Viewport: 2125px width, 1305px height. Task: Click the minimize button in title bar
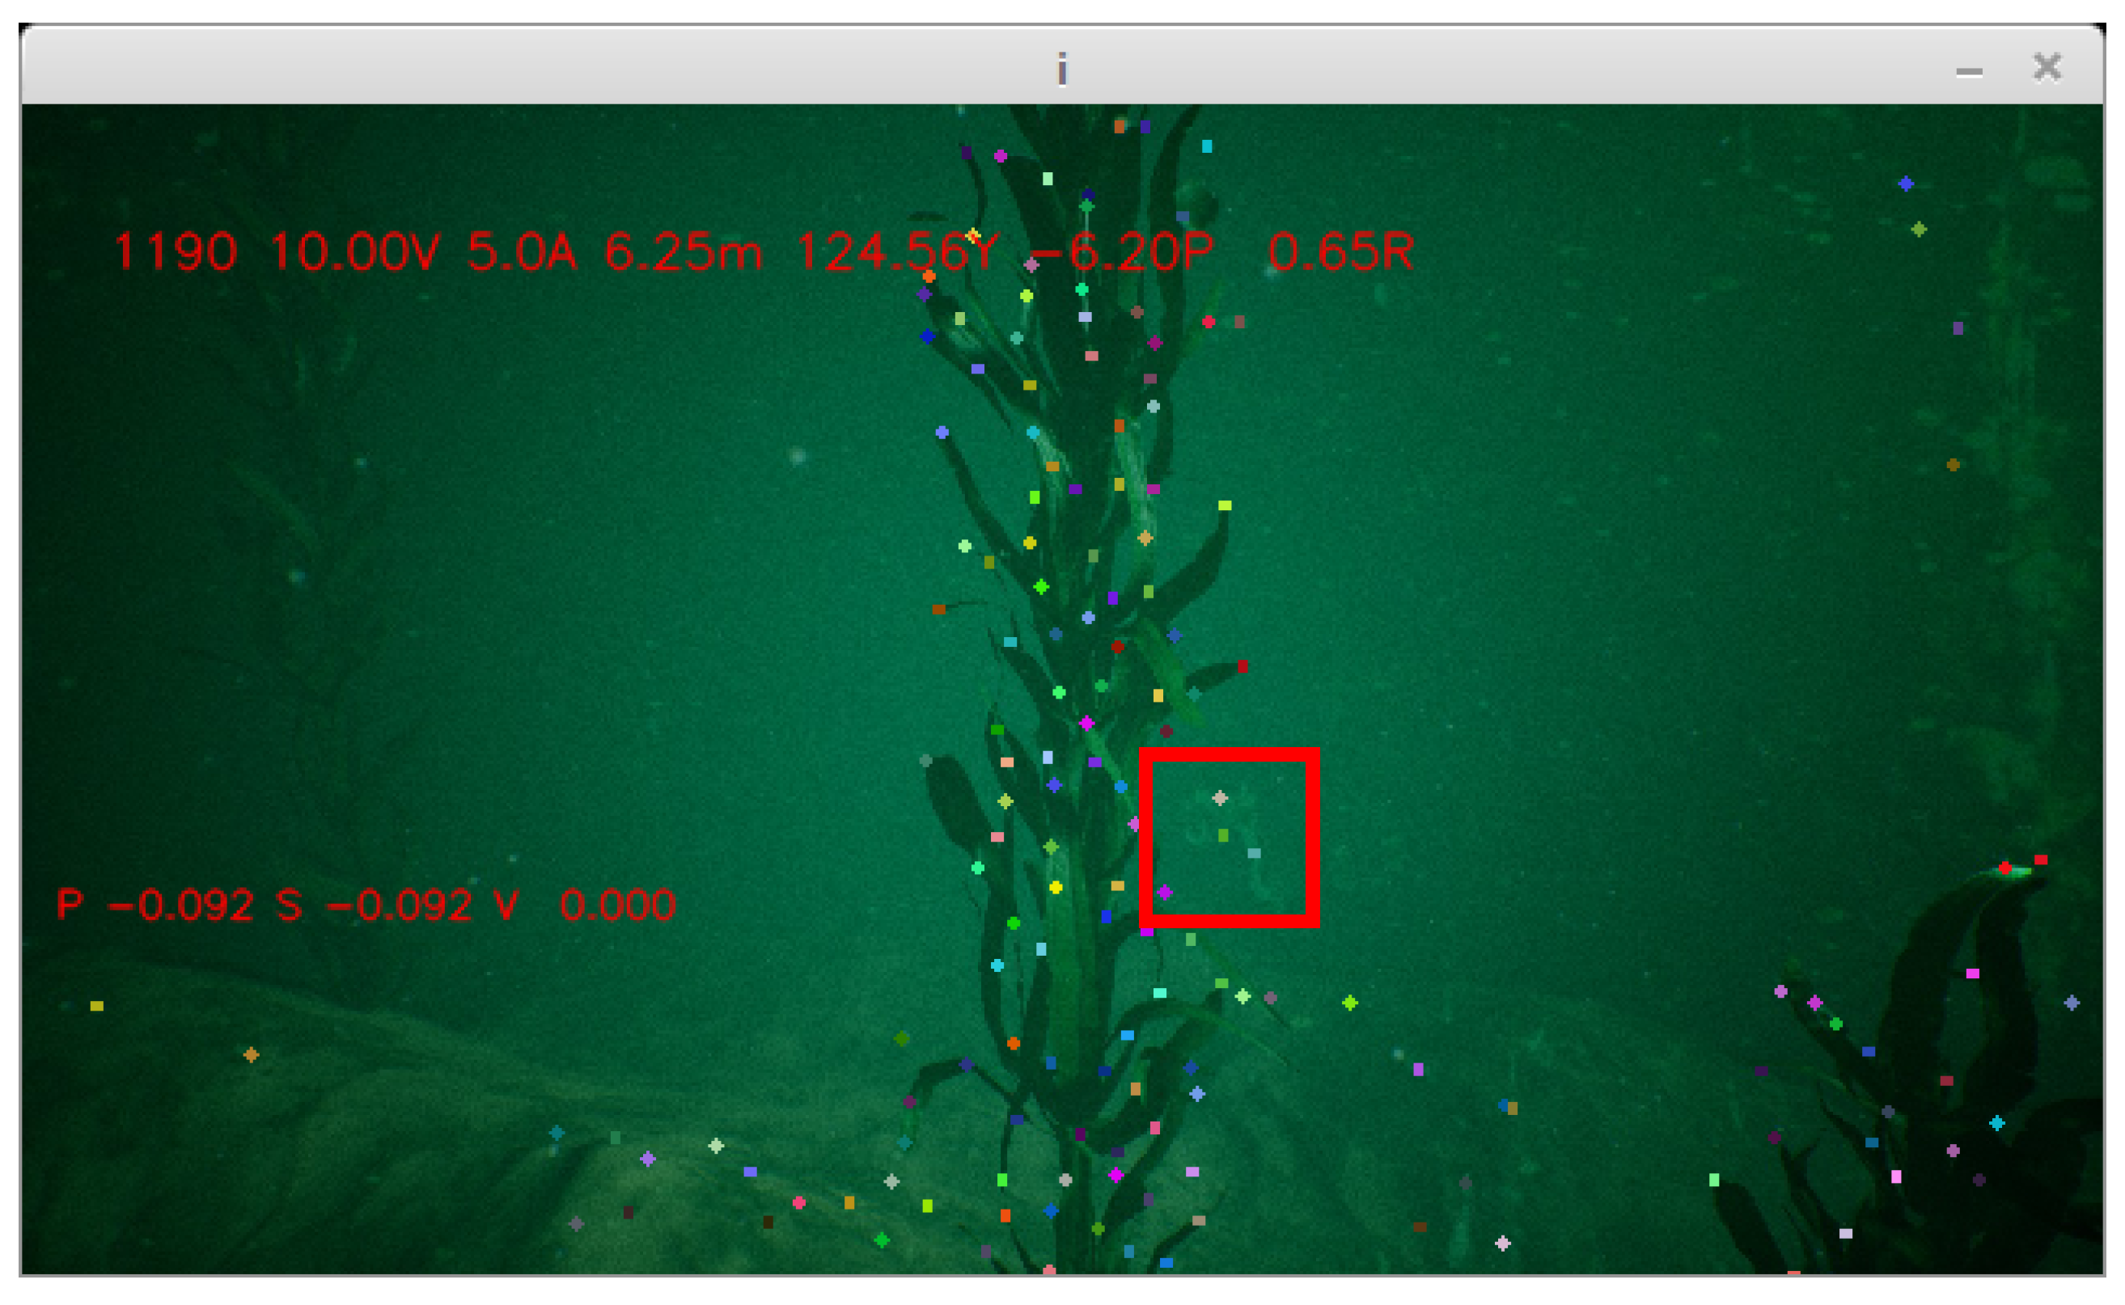[1968, 73]
